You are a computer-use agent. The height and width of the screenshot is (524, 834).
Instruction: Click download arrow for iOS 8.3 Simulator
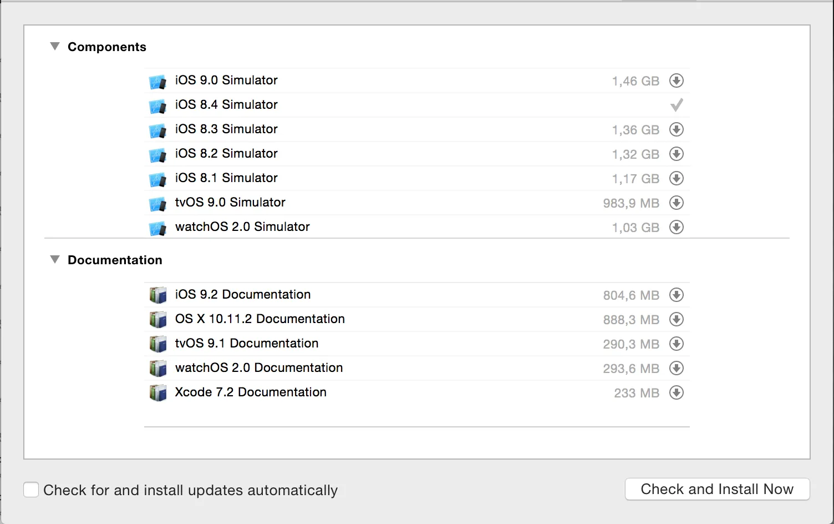(676, 129)
